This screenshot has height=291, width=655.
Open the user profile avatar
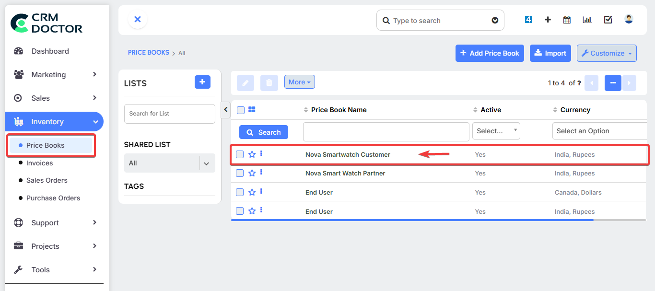629,19
